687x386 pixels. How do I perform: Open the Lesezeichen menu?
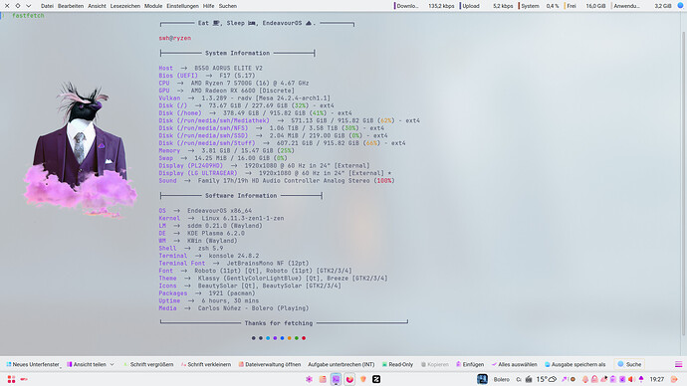(x=125, y=6)
